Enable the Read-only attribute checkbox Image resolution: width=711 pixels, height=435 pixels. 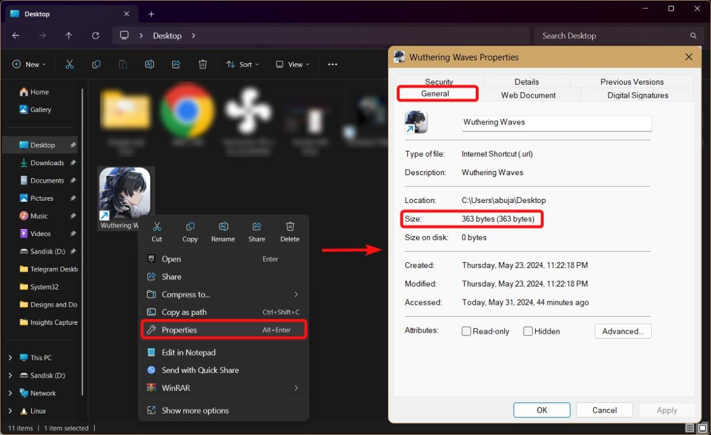click(x=466, y=331)
